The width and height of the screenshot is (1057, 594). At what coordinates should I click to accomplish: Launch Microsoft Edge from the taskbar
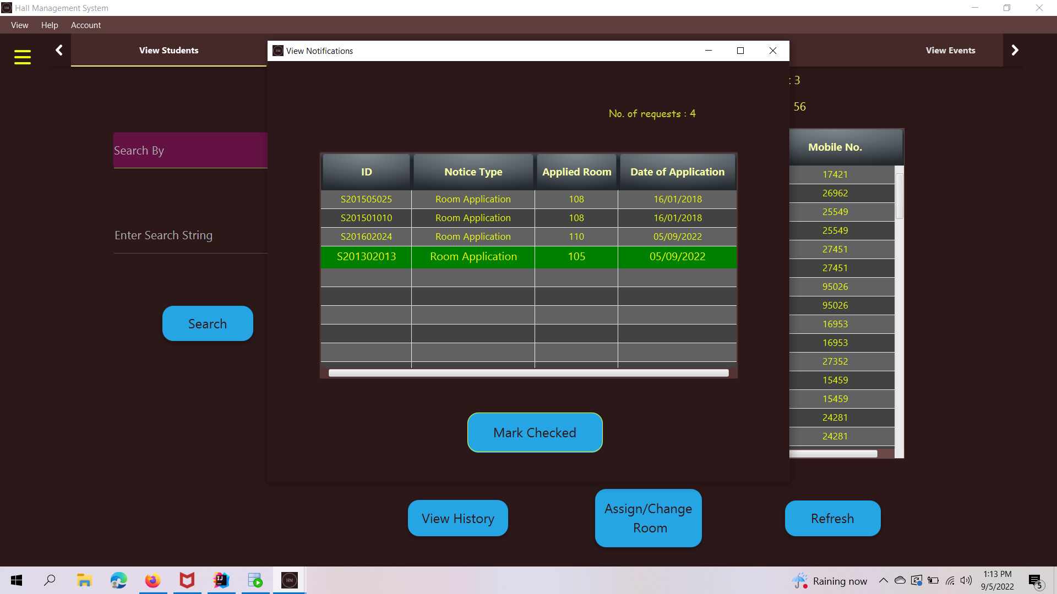[118, 580]
